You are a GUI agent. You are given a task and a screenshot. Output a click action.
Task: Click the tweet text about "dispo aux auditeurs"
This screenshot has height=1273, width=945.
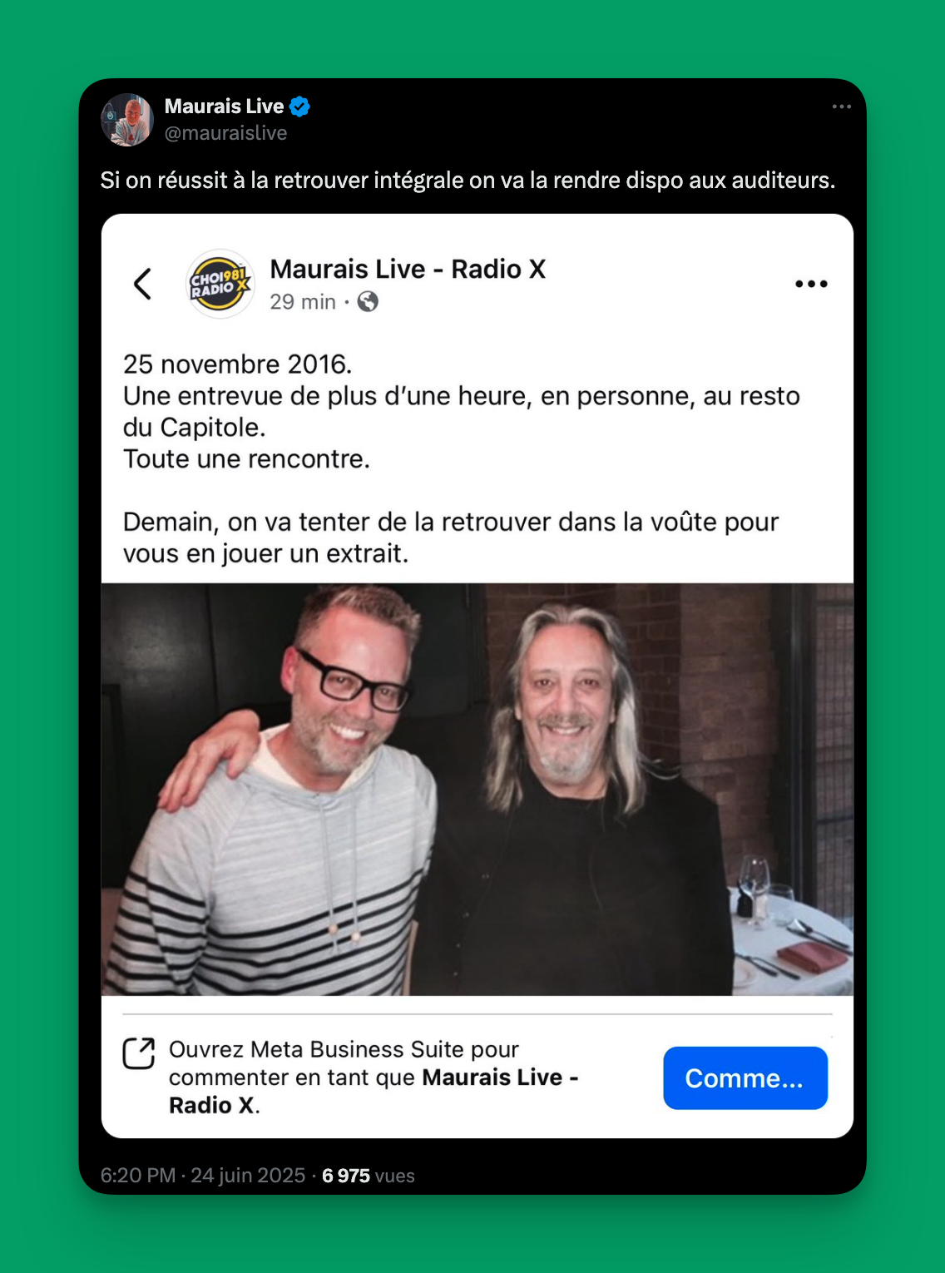tap(468, 181)
